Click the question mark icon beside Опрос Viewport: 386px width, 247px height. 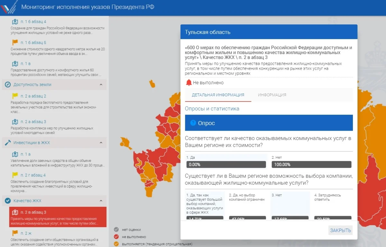pos(193,123)
